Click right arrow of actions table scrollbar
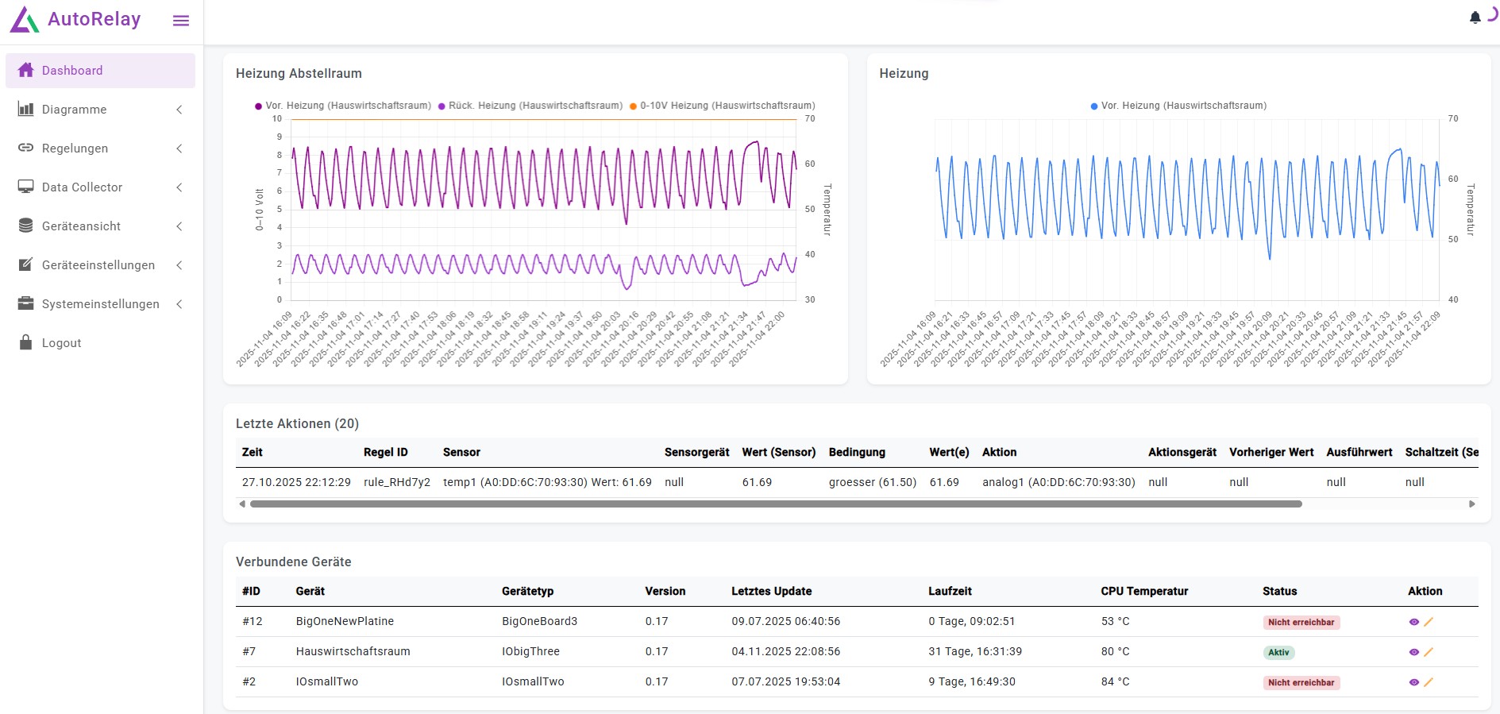This screenshot has width=1500, height=714. coord(1471,504)
